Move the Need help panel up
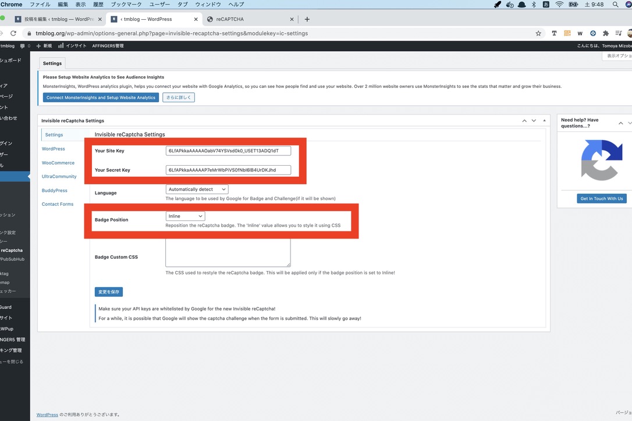 (x=621, y=123)
